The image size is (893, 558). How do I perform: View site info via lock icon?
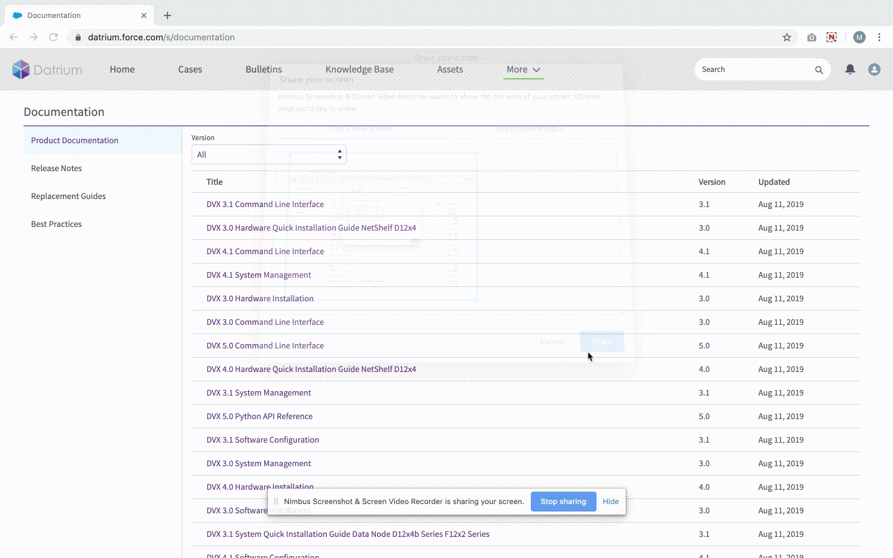[78, 37]
